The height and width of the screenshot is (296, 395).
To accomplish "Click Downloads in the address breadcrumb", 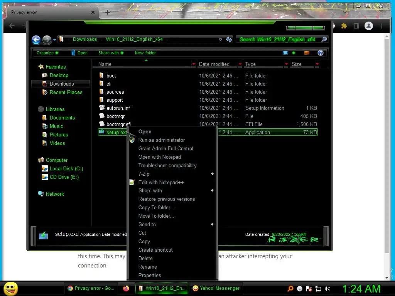I will tap(84, 39).
